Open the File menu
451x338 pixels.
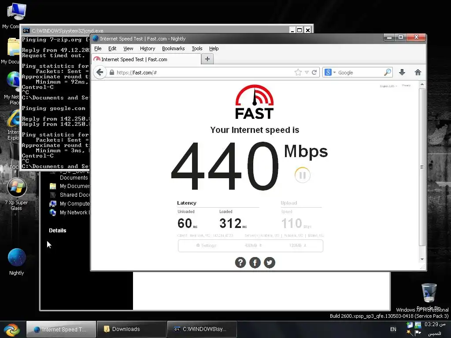tap(98, 48)
